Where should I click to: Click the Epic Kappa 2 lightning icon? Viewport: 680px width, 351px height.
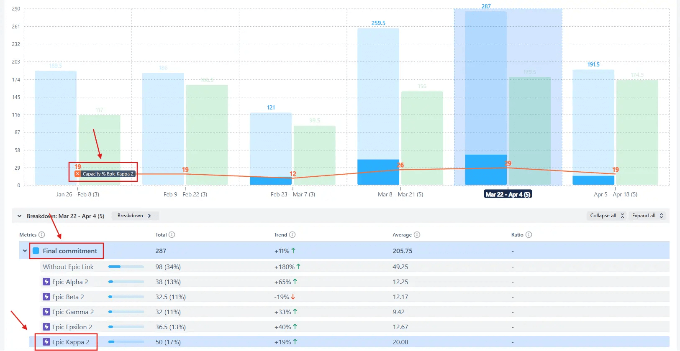[46, 342]
